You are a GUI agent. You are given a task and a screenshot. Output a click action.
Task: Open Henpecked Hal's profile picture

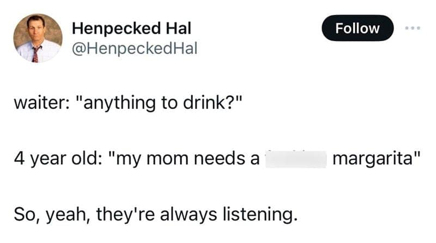[38, 38]
